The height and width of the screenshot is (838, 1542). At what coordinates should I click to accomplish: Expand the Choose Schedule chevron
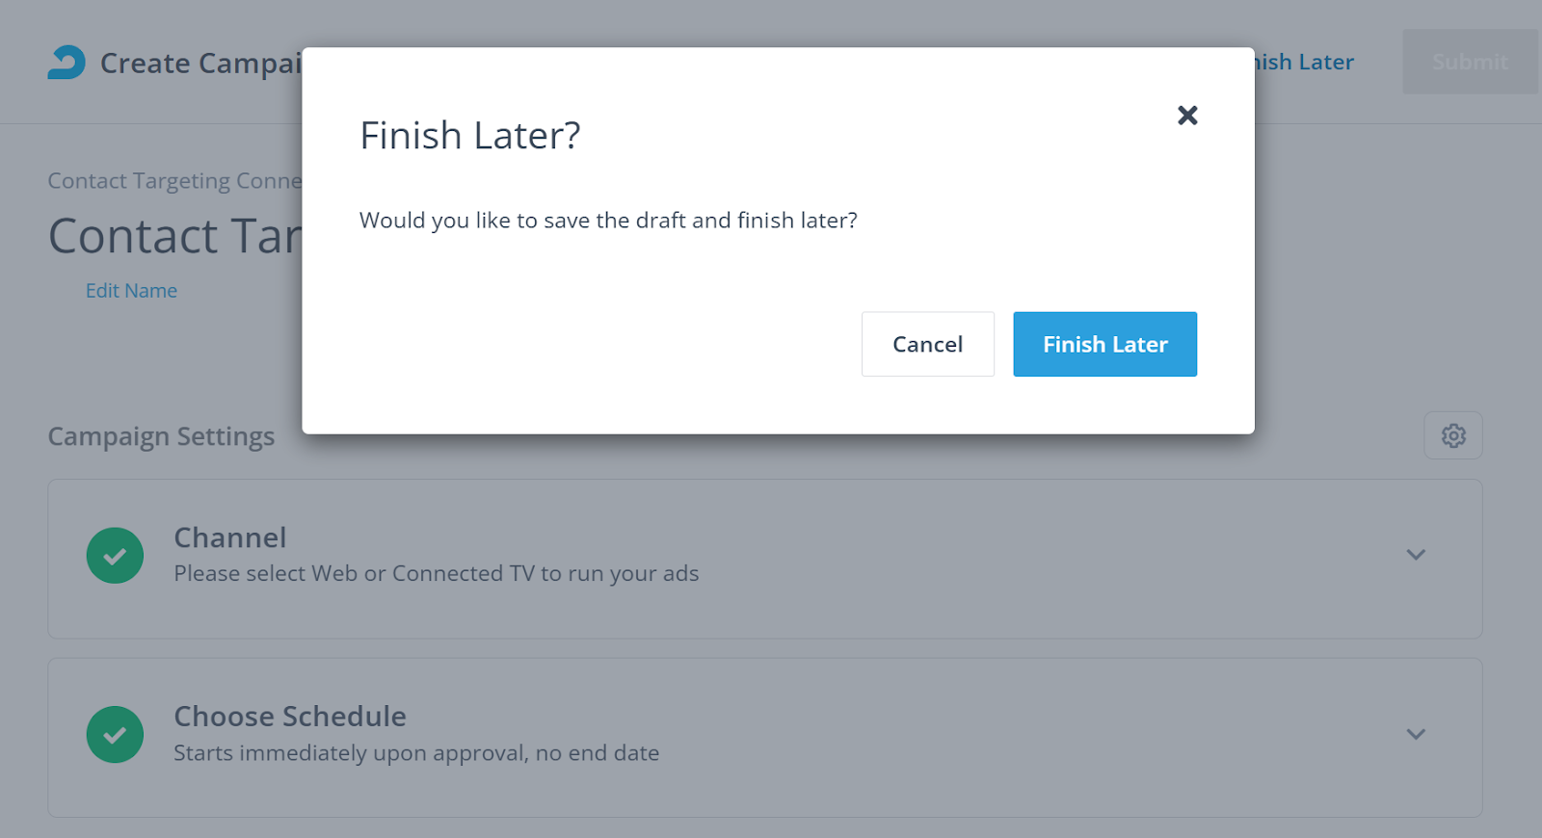(x=1415, y=734)
